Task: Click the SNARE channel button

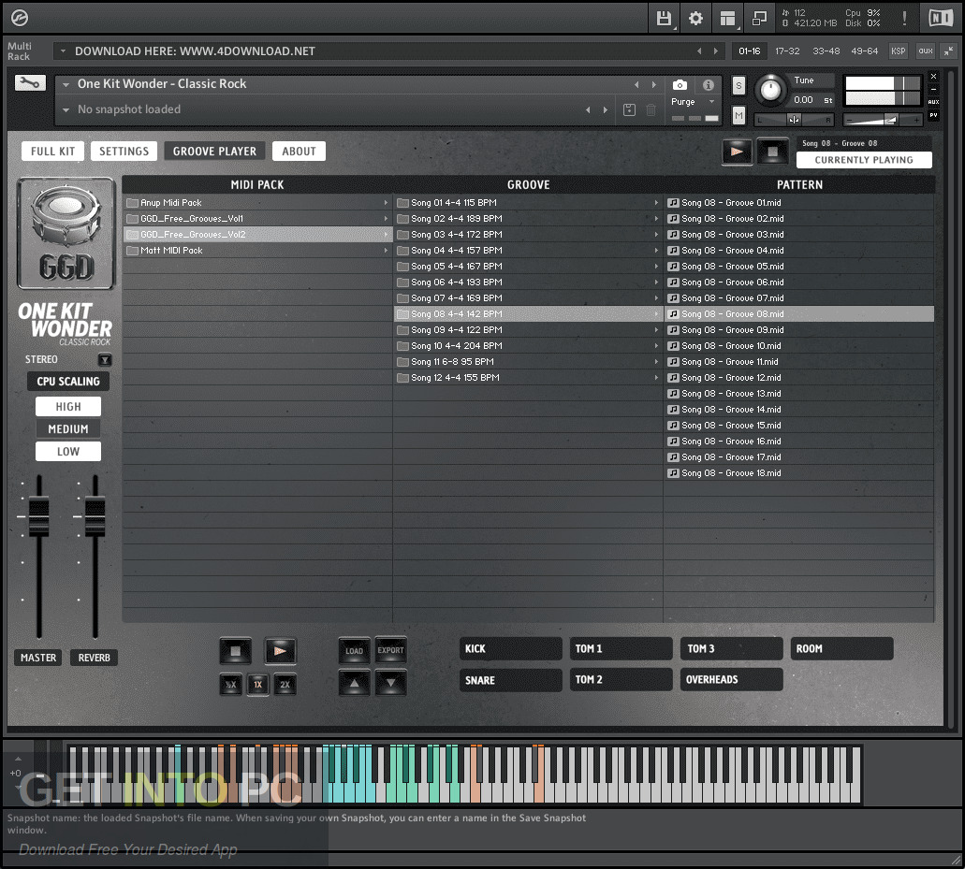Action: [511, 680]
